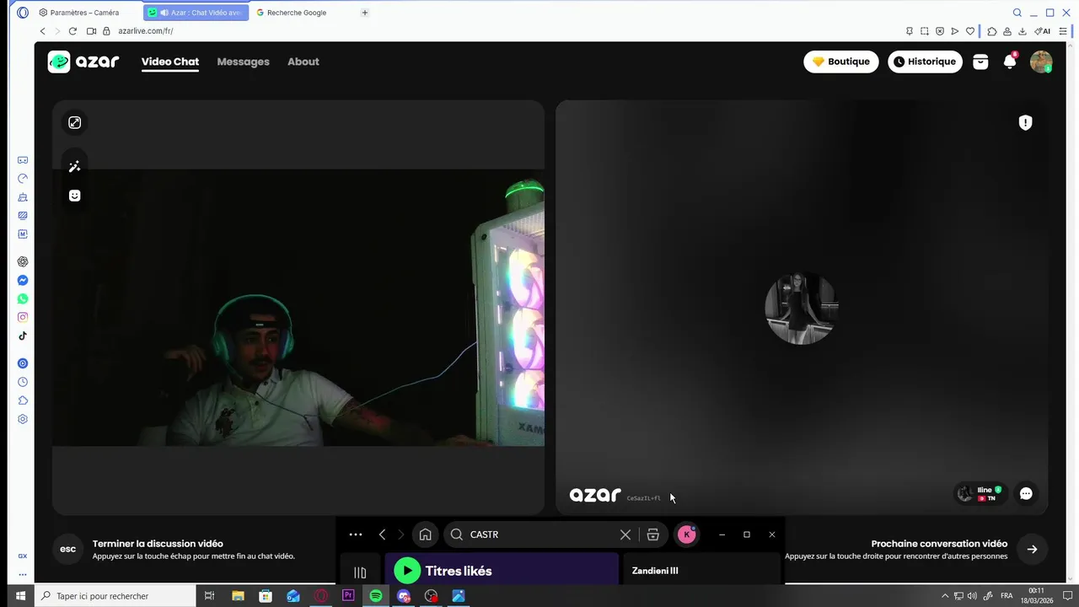
Task: Open browser easy setup menu
Action: point(1062,31)
